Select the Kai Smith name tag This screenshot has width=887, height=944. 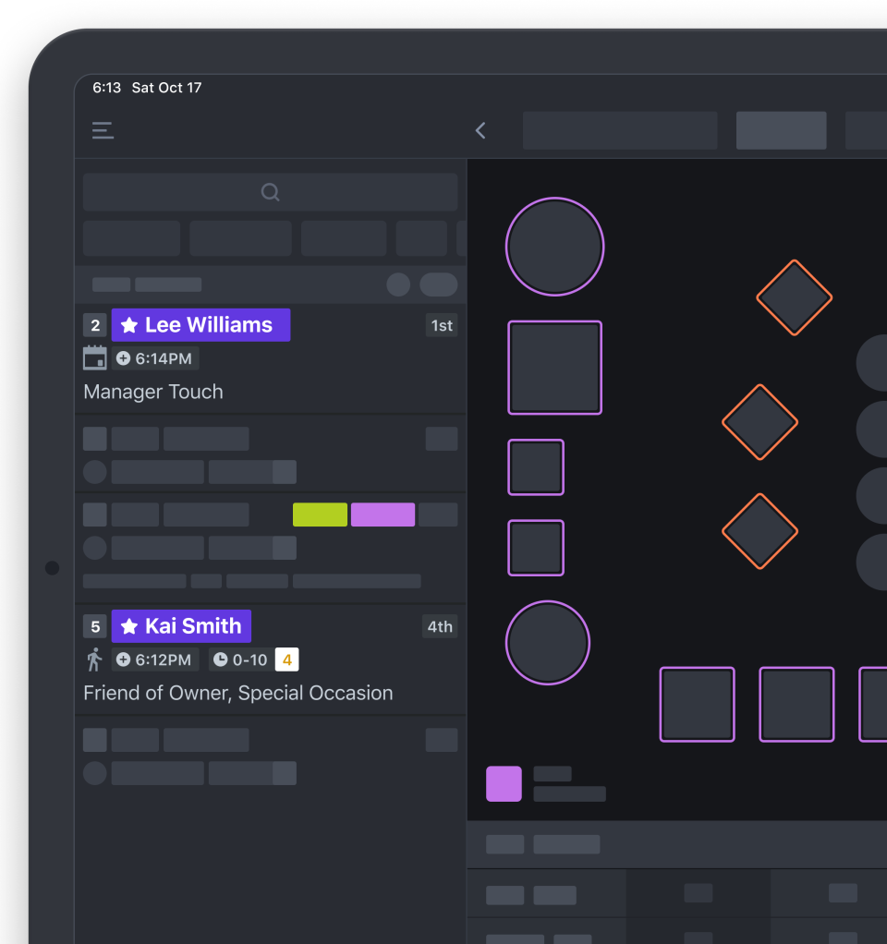click(x=181, y=626)
